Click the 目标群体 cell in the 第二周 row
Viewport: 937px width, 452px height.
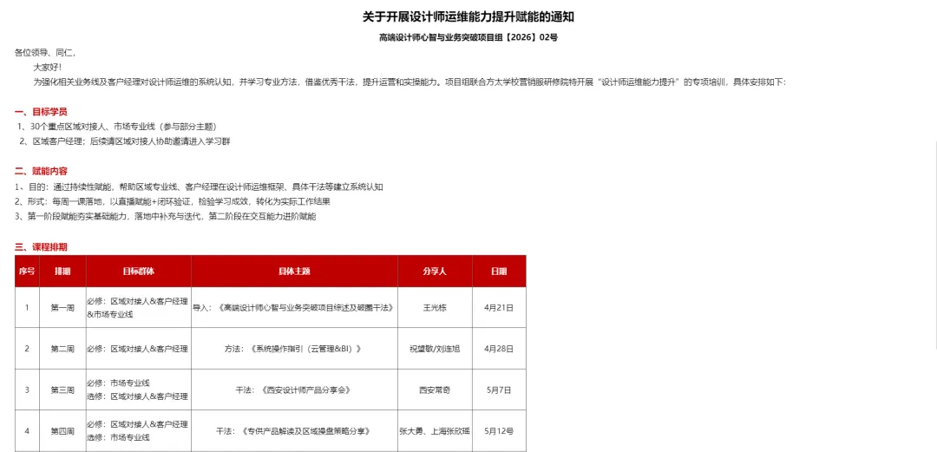click(x=139, y=348)
